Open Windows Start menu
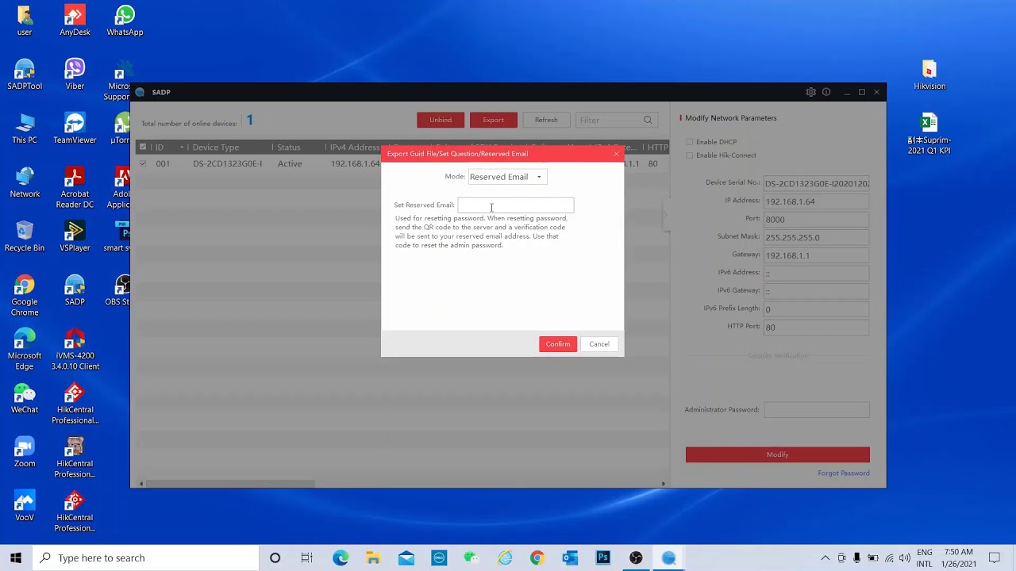Image resolution: width=1016 pixels, height=571 pixels. (16, 558)
